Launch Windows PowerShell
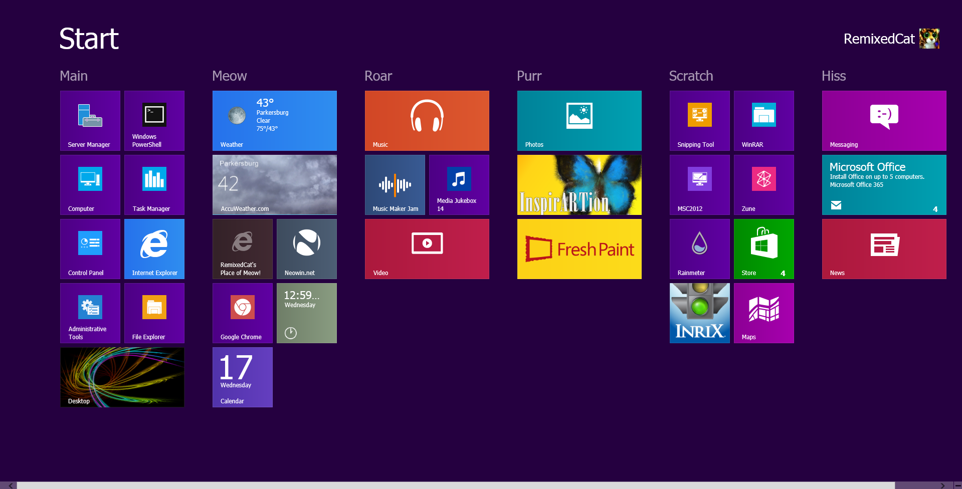The width and height of the screenshot is (962, 489). 154,120
